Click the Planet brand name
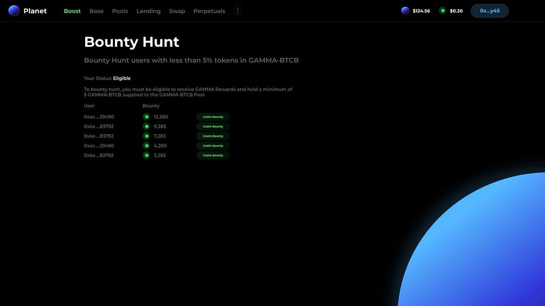This screenshot has height=306, width=545. [35, 11]
